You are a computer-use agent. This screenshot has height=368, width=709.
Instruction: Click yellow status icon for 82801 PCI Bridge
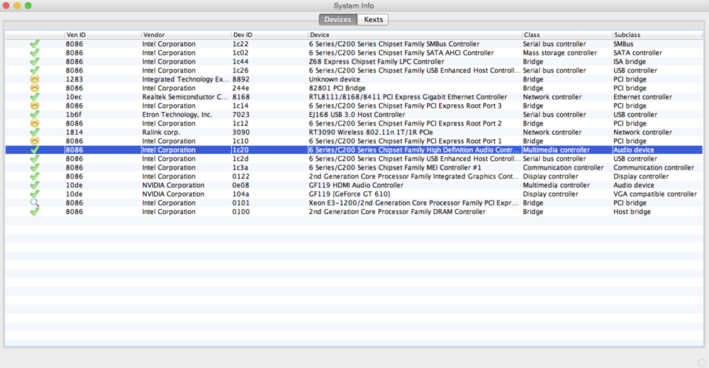[34, 88]
